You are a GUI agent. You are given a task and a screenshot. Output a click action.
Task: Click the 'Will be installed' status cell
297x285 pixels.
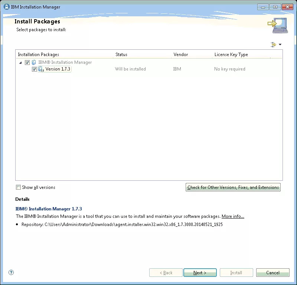coord(130,69)
